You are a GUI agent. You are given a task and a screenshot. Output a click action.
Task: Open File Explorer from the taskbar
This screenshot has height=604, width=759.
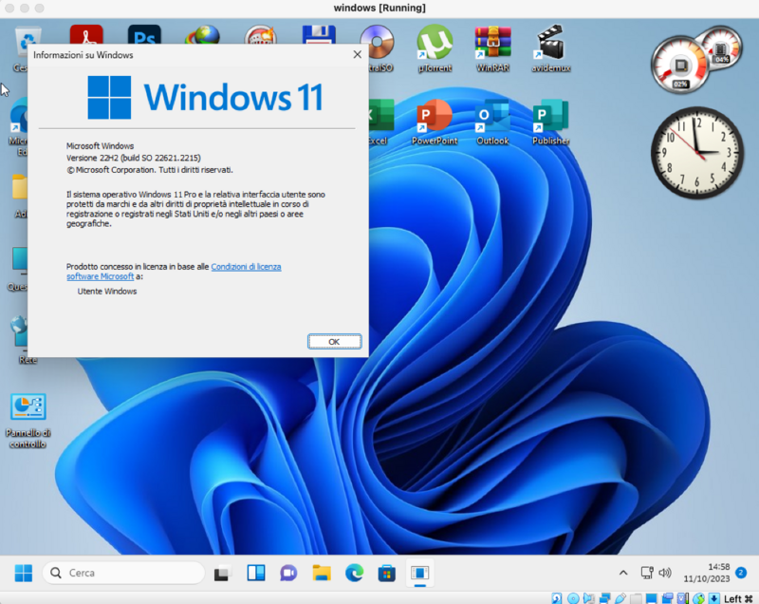pyautogui.click(x=322, y=573)
